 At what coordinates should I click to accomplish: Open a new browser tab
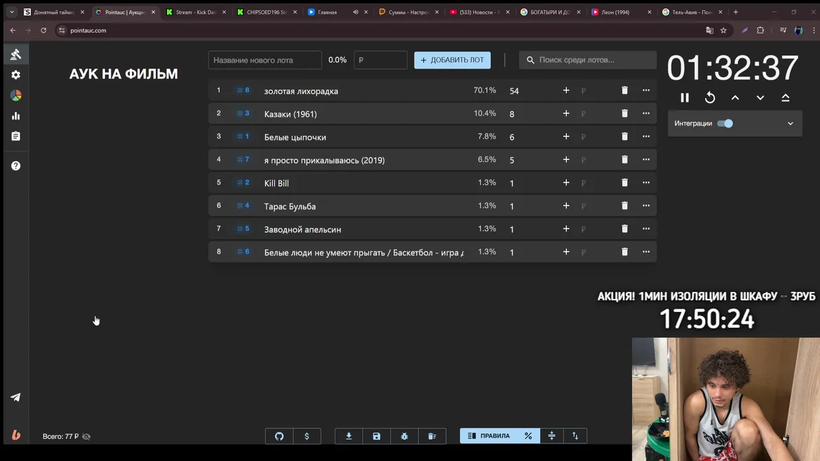pyautogui.click(x=735, y=12)
